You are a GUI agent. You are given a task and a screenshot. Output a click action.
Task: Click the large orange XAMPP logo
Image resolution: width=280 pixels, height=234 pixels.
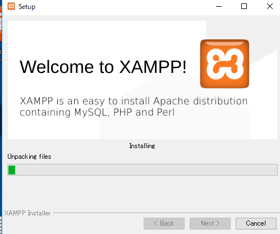(x=224, y=64)
